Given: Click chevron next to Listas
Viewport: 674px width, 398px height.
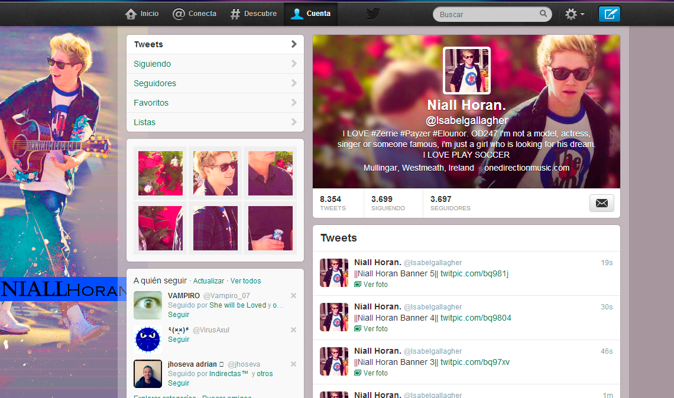Looking at the screenshot, I should [x=294, y=122].
